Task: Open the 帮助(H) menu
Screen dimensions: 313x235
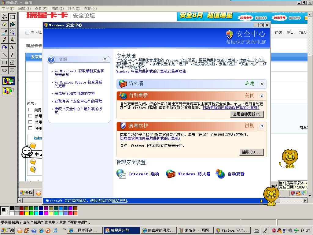Action: pos(90,8)
